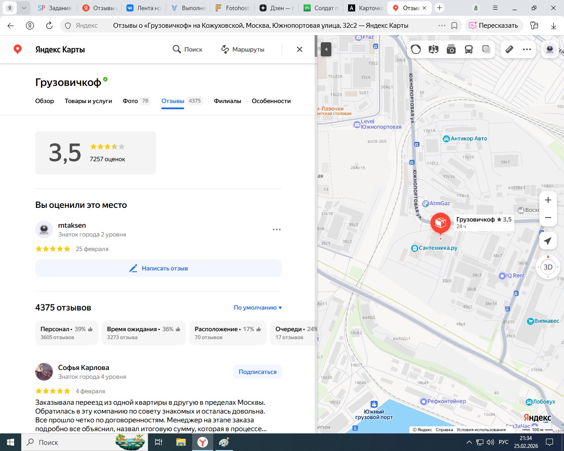Open File Explorer from taskbar
Image resolution: width=564 pixels, height=451 pixels.
tap(181, 442)
